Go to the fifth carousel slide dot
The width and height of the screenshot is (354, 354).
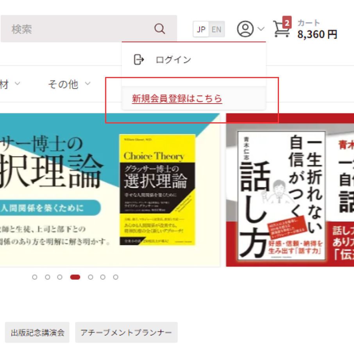point(91,277)
